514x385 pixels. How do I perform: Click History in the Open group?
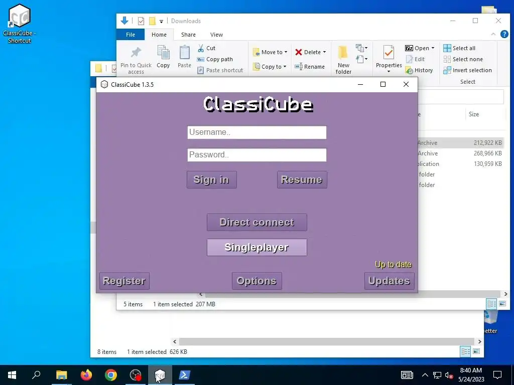pyautogui.click(x=419, y=70)
